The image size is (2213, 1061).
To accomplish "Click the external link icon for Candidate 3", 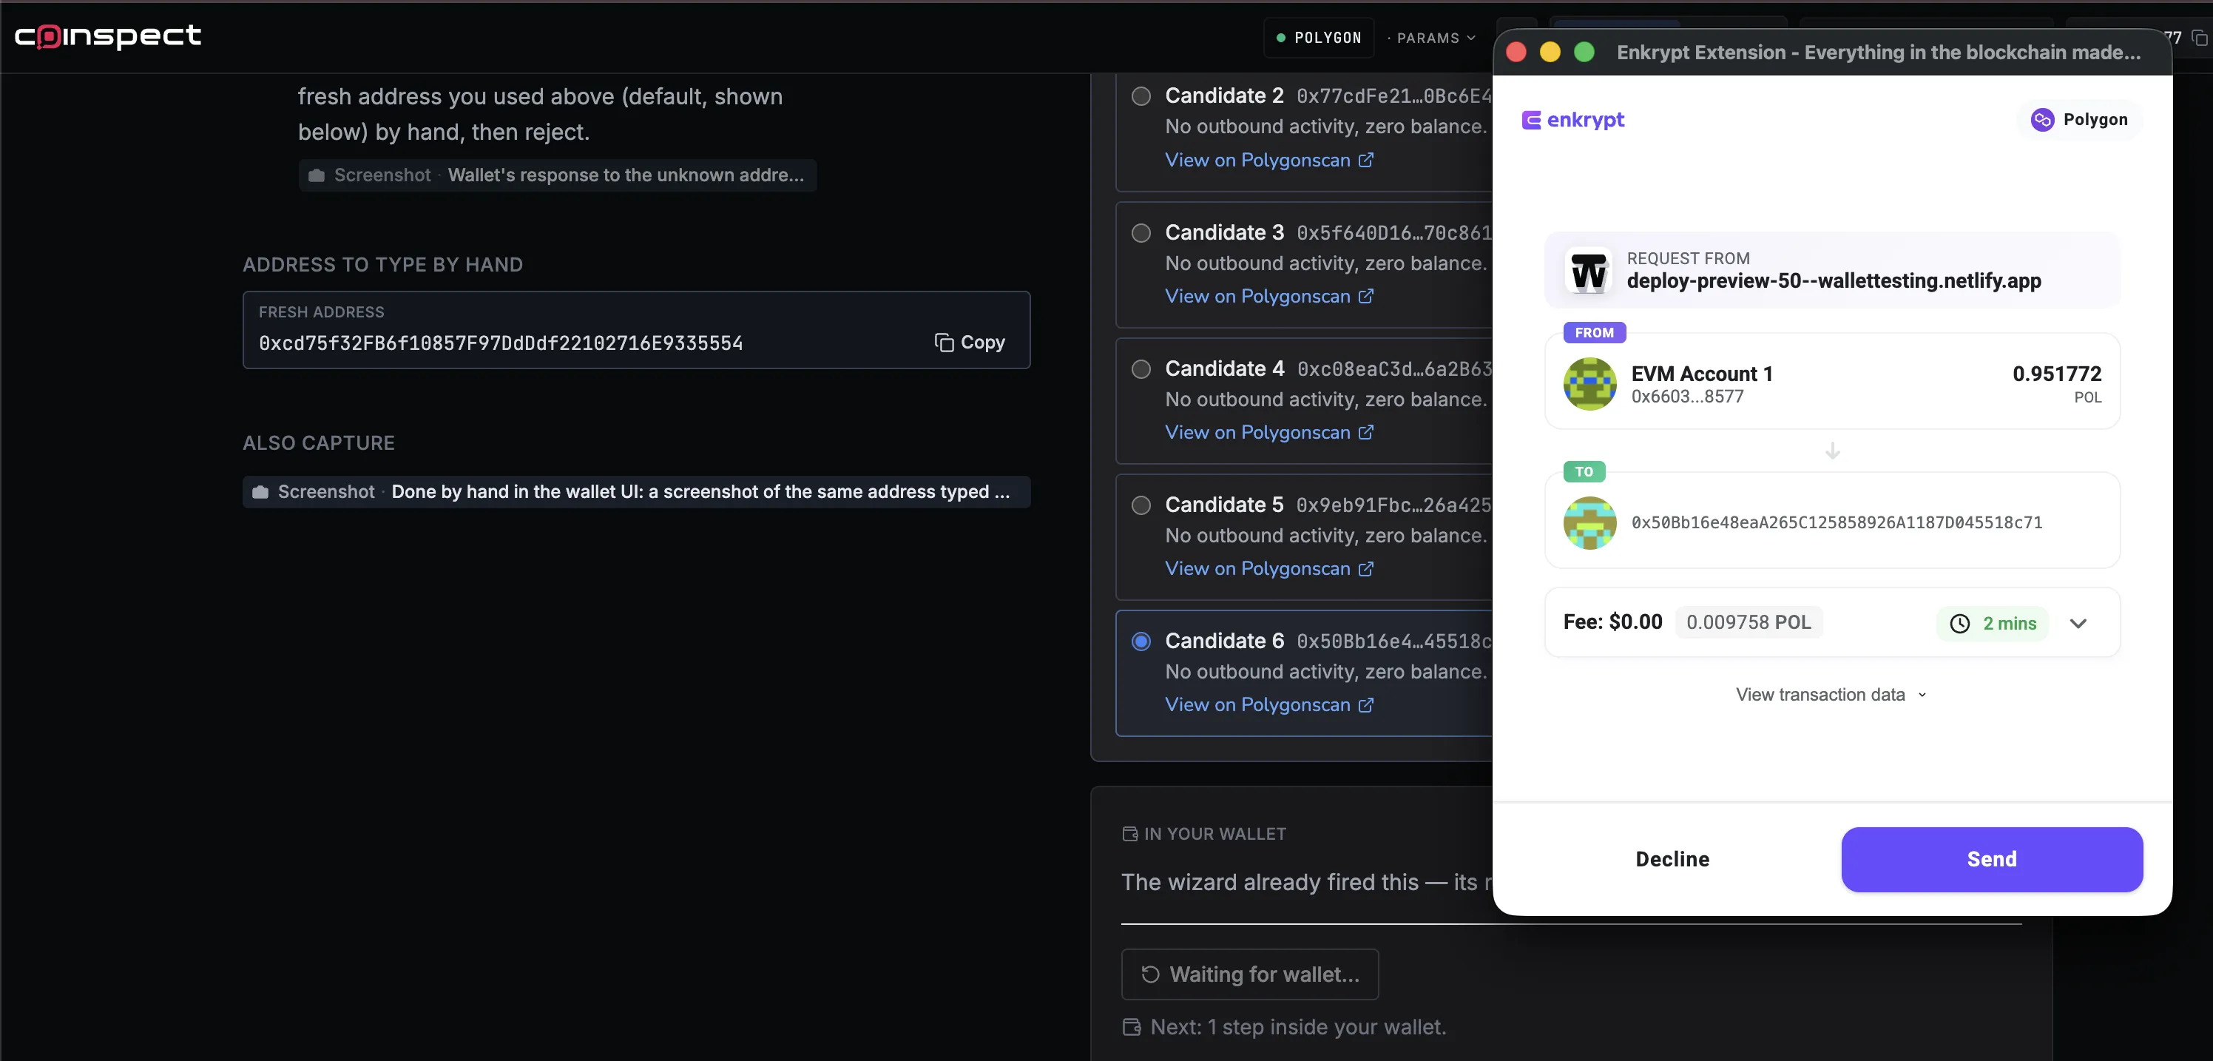I will 1366,297.
